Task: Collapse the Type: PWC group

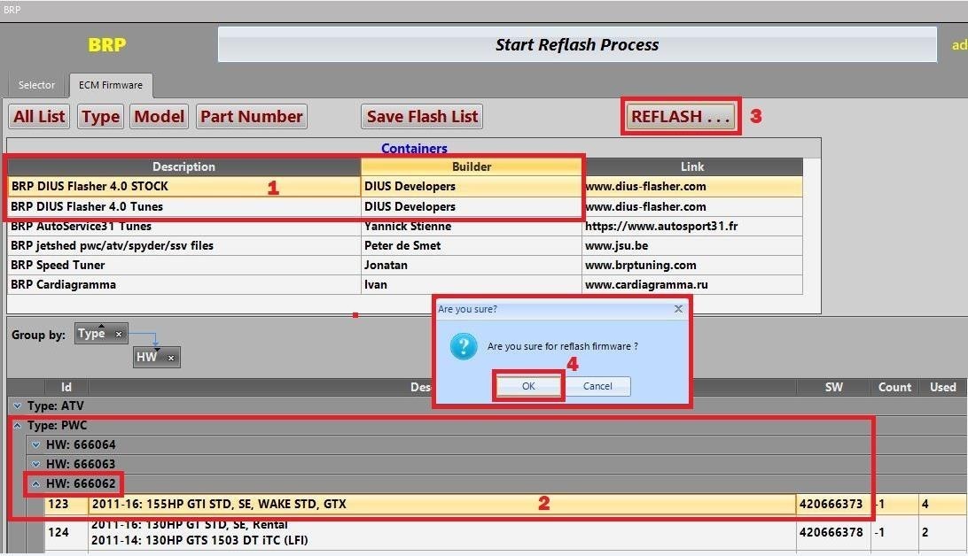Action: (x=18, y=425)
